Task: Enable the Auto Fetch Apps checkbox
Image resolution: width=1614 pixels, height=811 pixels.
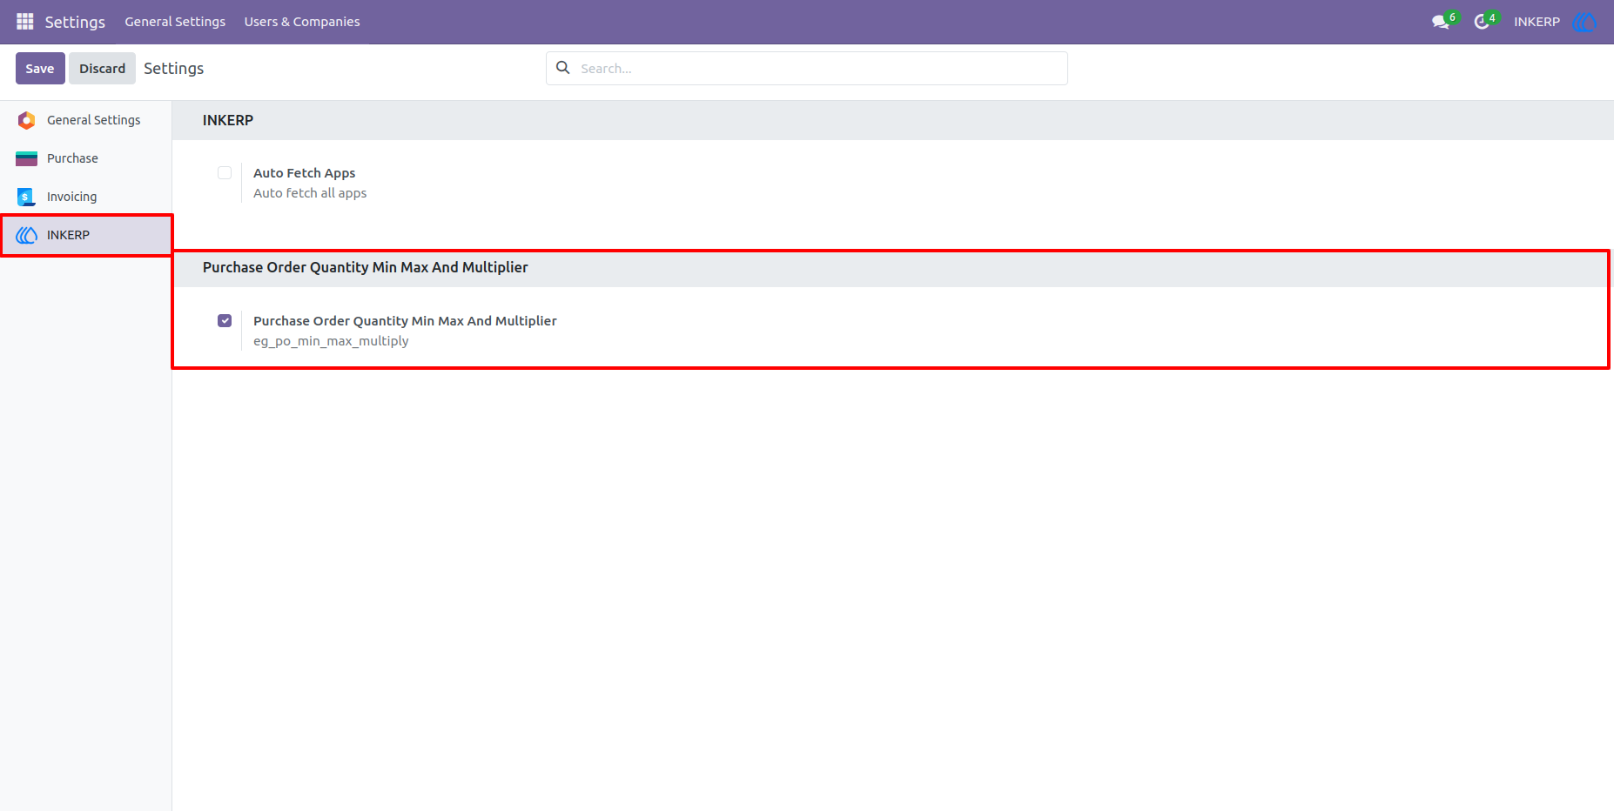Action: [x=225, y=173]
